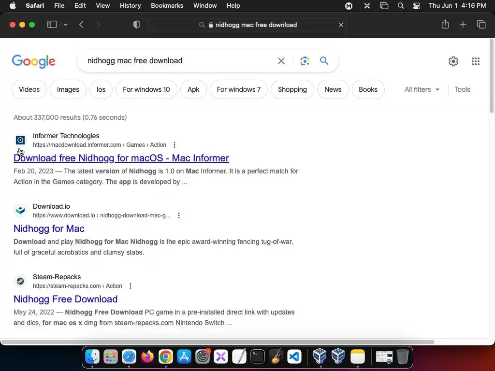The height and width of the screenshot is (371, 495).
Task: Select the For windows 10 chip
Action: coord(146,89)
